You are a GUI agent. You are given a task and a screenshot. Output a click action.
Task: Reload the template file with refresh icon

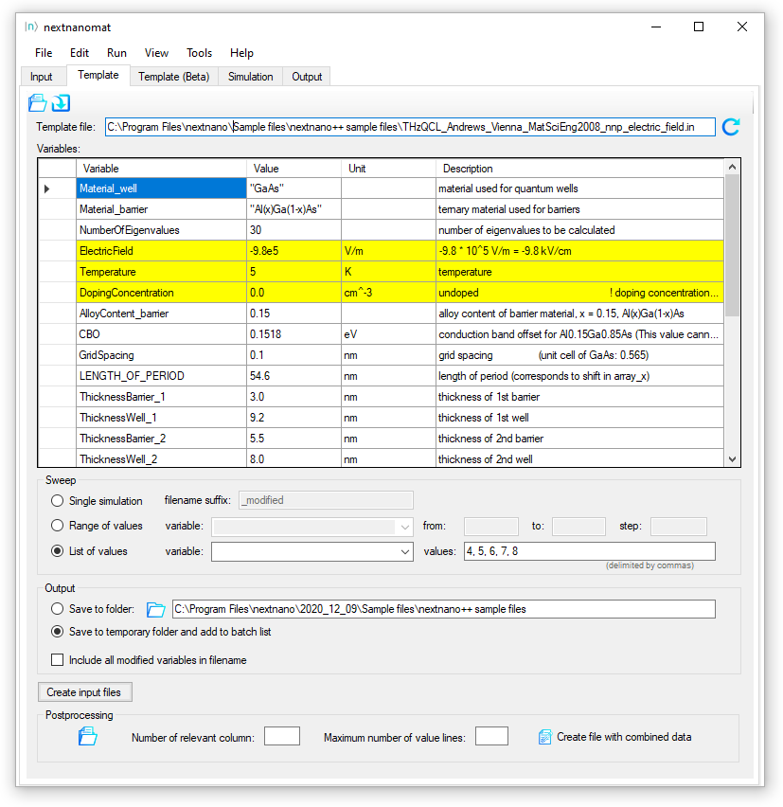(730, 127)
